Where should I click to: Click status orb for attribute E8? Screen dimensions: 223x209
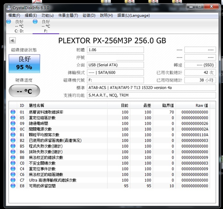(x=13, y=186)
